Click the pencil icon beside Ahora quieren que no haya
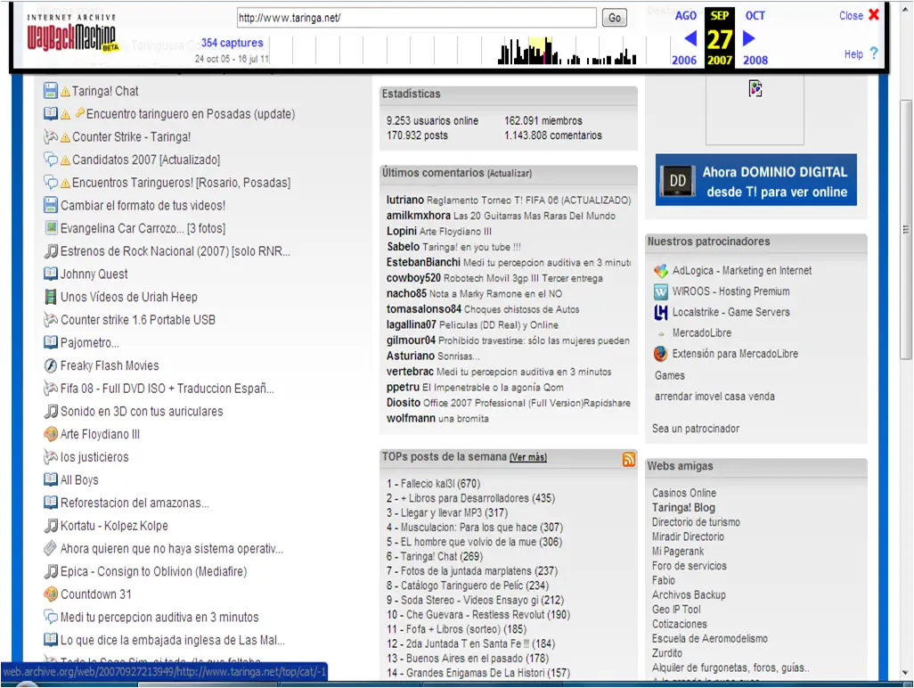Viewport: 914px width, 688px height. (x=51, y=548)
